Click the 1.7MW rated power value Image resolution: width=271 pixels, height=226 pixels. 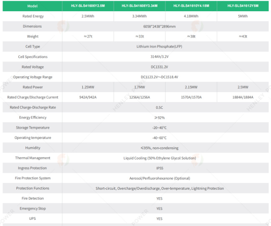[140, 87]
